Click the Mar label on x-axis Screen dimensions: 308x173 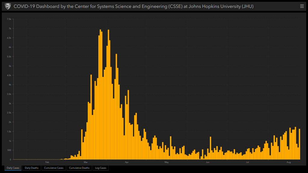coord(86,162)
